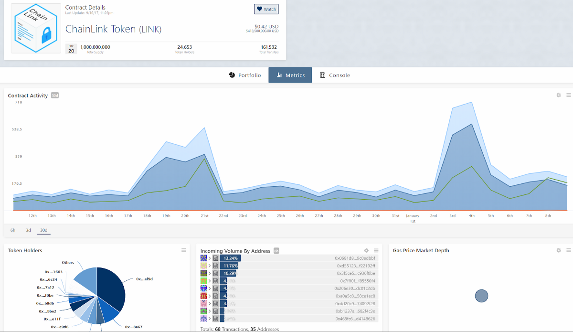Expand row chevron for 0x7fff0f…f85550f4
The width and height of the screenshot is (573, 332).
point(210,281)
